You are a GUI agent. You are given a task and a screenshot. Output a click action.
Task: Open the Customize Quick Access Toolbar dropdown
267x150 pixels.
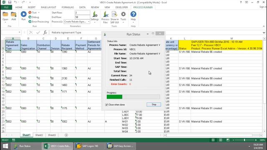click(30, 2)
